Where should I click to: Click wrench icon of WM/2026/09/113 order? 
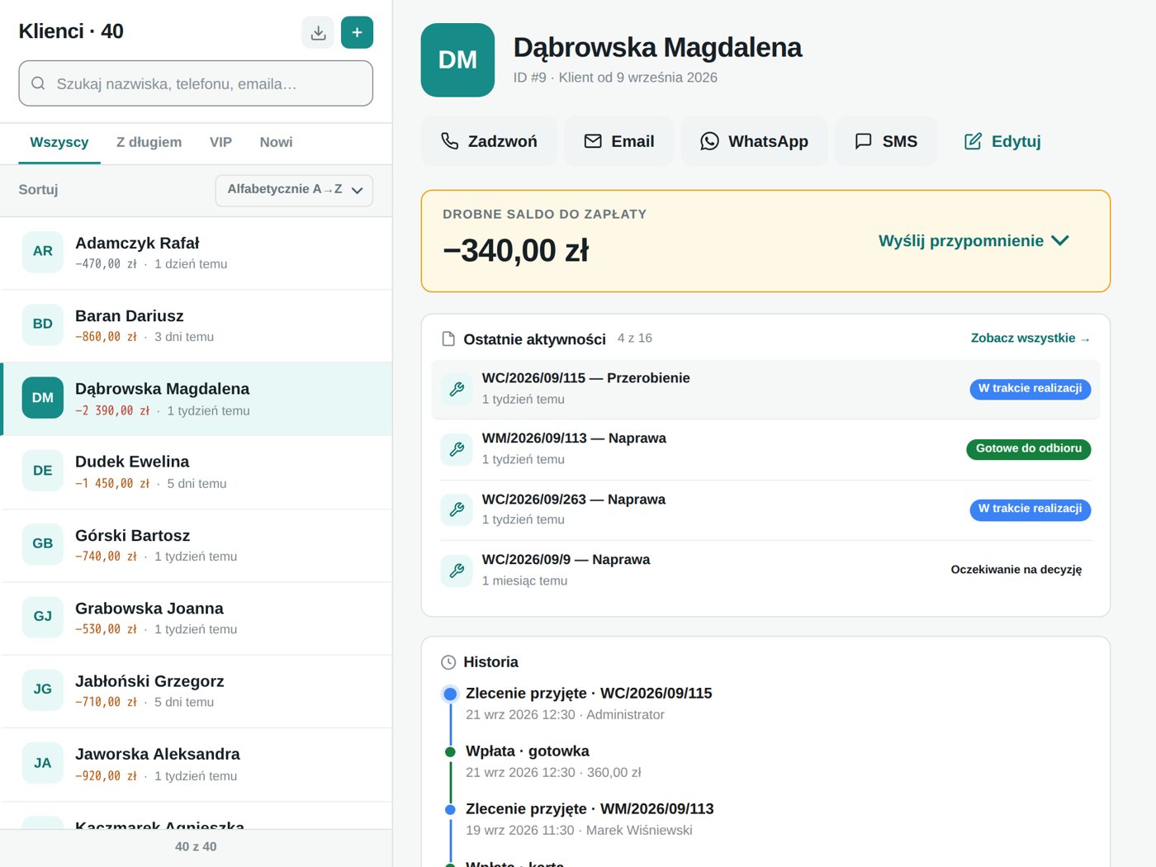click(x=457, y=449)
